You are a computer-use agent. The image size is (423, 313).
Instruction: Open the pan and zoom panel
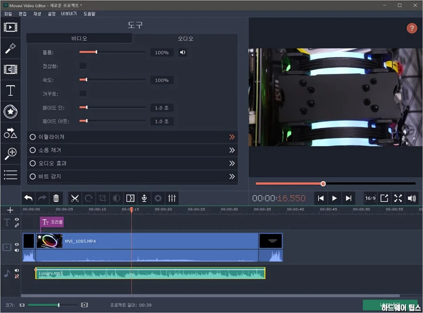[10, 154]
